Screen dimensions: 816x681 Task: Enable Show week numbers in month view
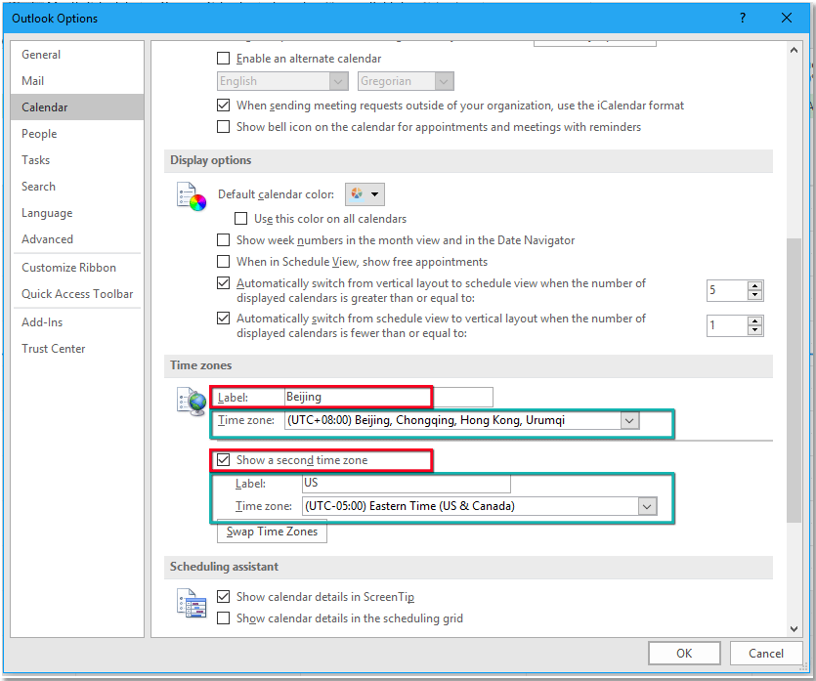click(224, 240)
